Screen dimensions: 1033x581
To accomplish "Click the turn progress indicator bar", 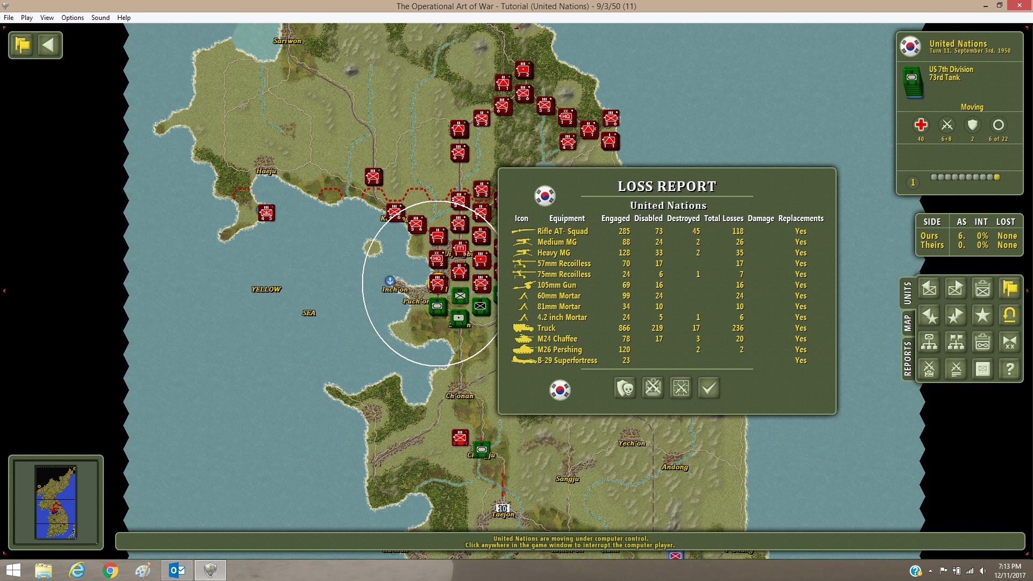I will (x=965, y=177).
